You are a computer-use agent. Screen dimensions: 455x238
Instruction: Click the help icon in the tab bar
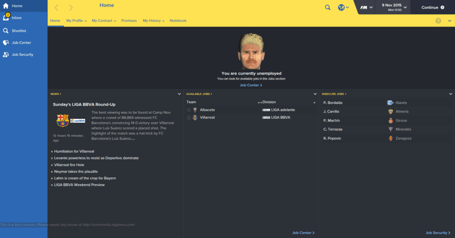click(x=438, y=20)
